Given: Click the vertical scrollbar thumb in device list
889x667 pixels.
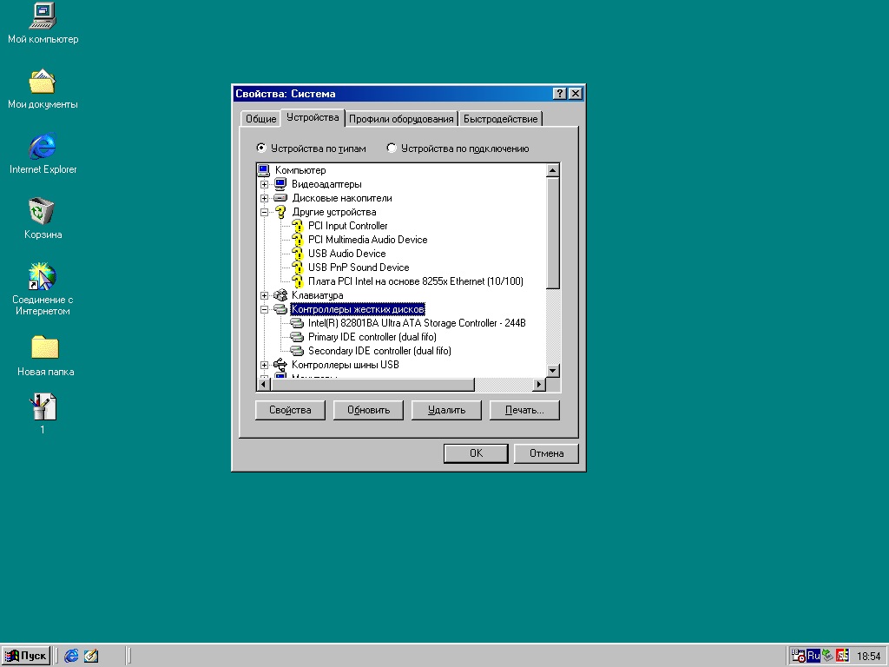Looking at the screenshot, I should (x=553, y=233).
